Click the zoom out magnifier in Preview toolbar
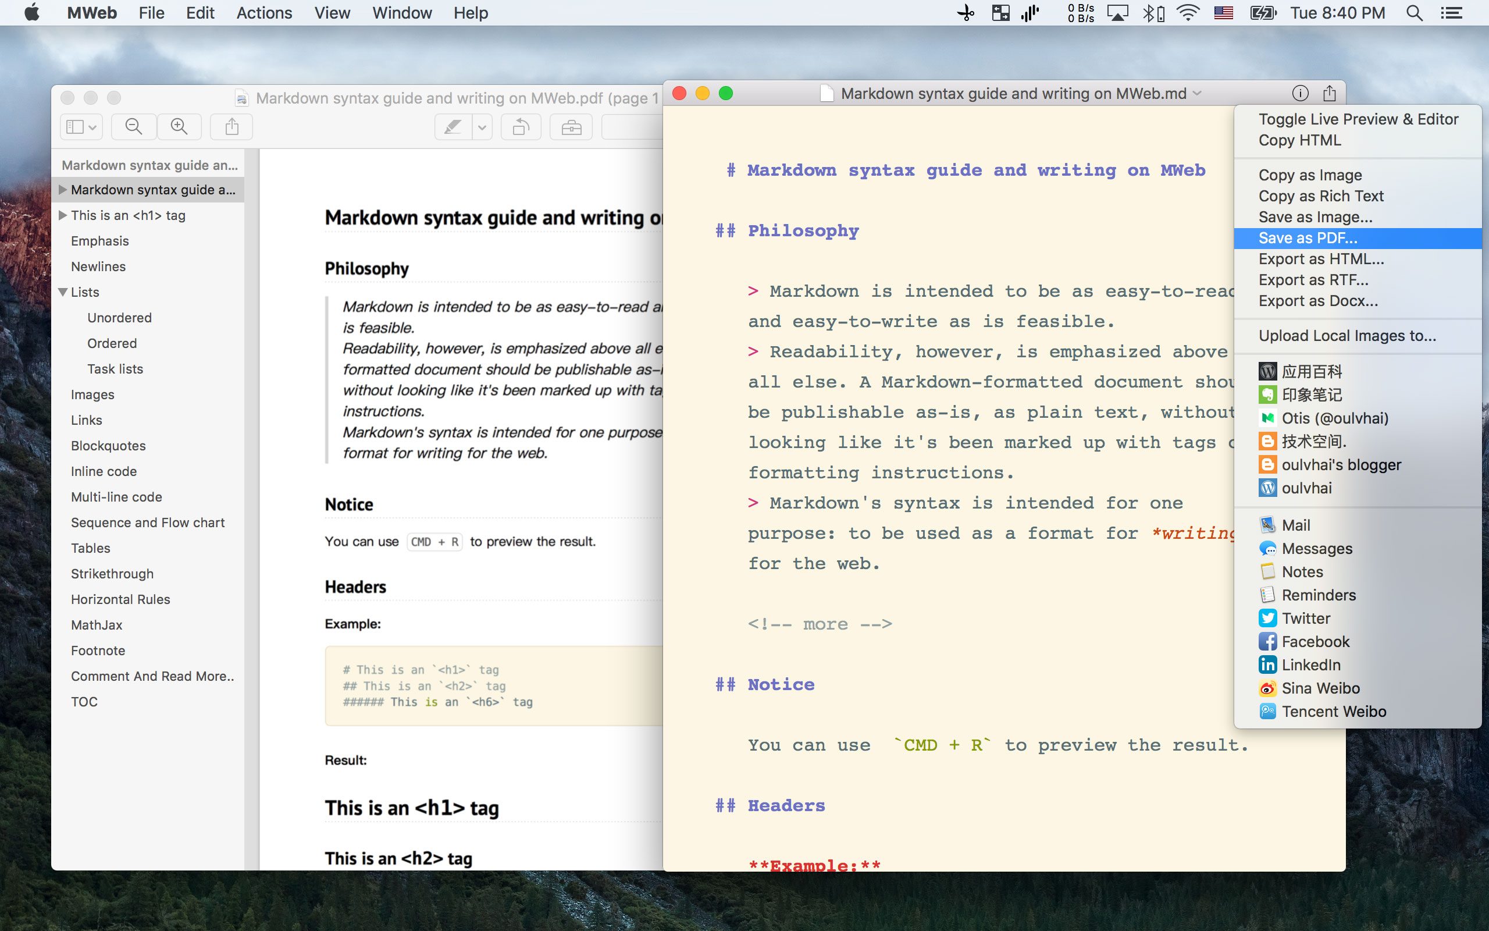The height and width of the screenshot is (931, 1489). pyautogui.click(x=134, y=127)
